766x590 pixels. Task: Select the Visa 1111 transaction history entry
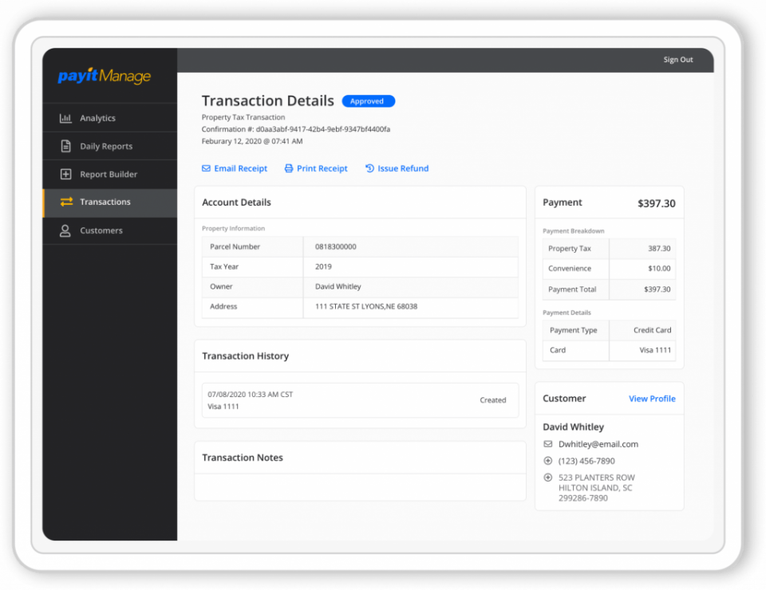pos(360,399)
